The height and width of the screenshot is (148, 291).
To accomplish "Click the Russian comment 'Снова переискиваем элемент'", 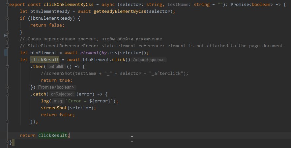I will pos(62,39).
